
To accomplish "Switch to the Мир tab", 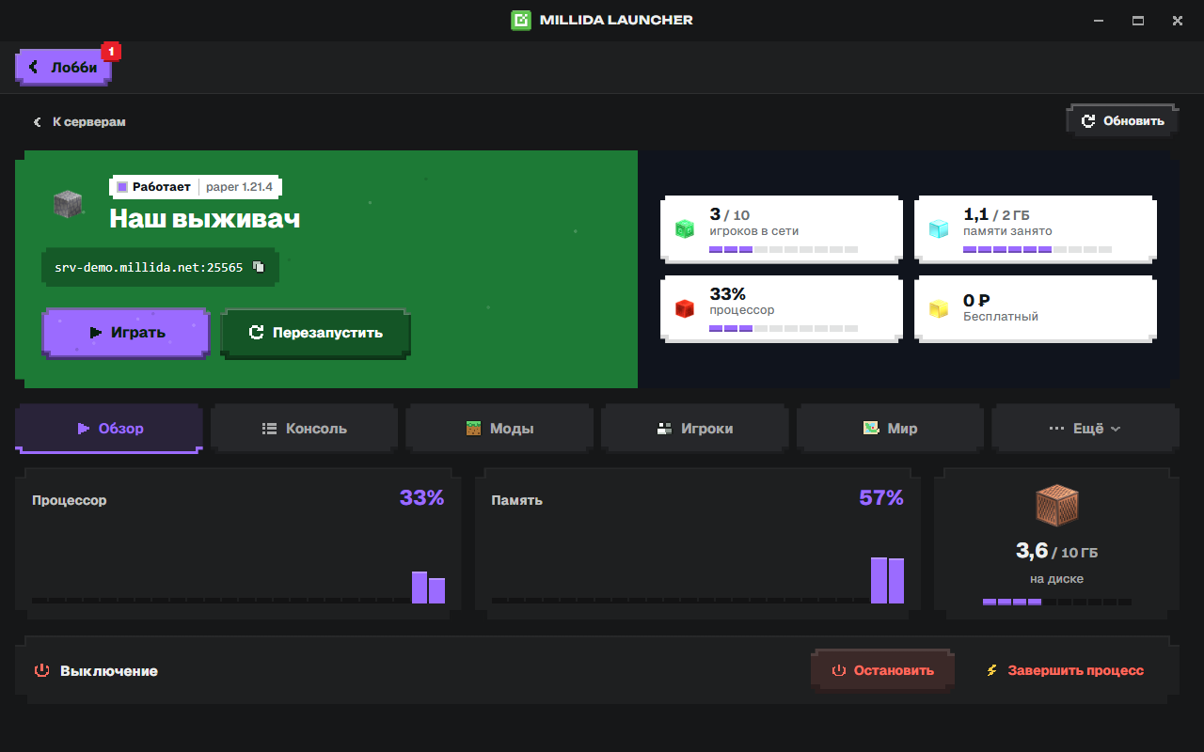I will click(x=890, y=429).
